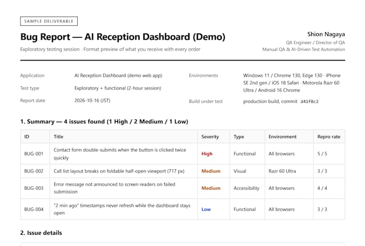Screen dimensions: 365x246
Task: Click the Low severity label
Action: click(206, 209)
